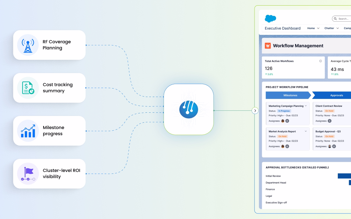
Task: Click the Search input field
Action: 342,19
